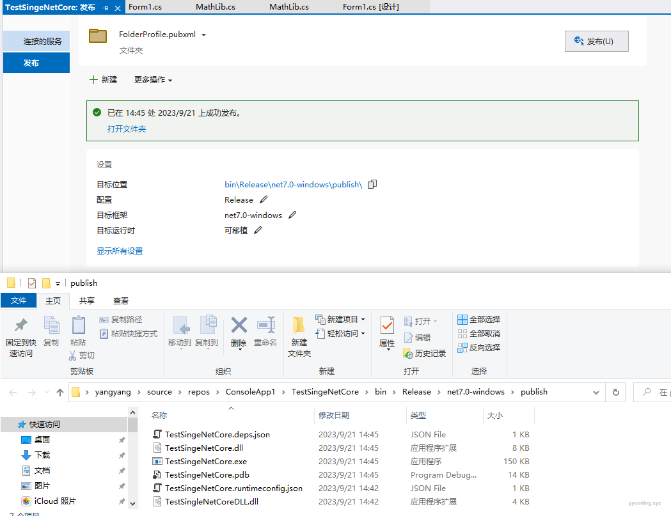Click the refresh icon beside address bar

(x=616, y=392)
